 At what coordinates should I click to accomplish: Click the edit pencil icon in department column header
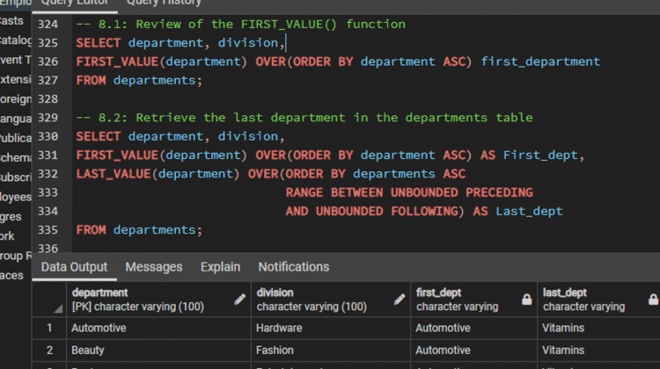[x=240, y=300]
